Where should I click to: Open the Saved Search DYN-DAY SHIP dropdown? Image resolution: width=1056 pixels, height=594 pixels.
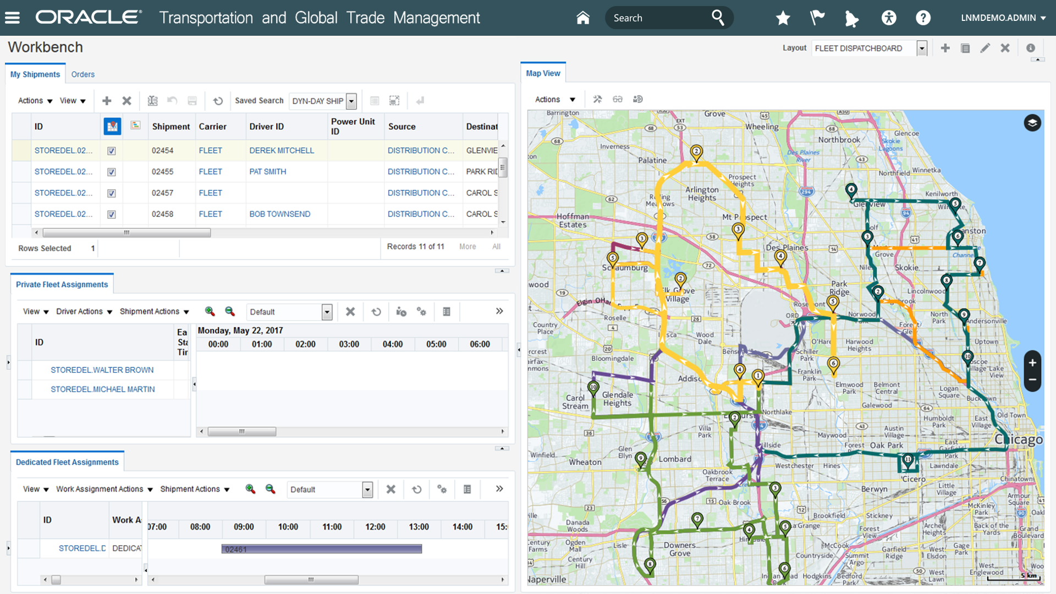pos(351,101)
